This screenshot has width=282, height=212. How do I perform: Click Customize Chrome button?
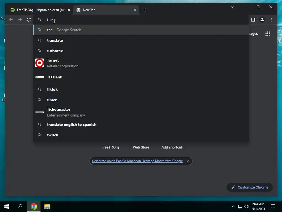click(250, 187)
